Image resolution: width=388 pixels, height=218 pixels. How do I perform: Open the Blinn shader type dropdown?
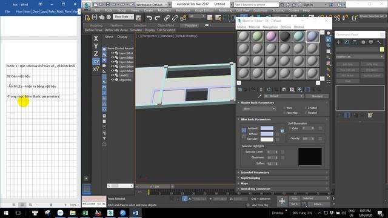pos(259,108)
